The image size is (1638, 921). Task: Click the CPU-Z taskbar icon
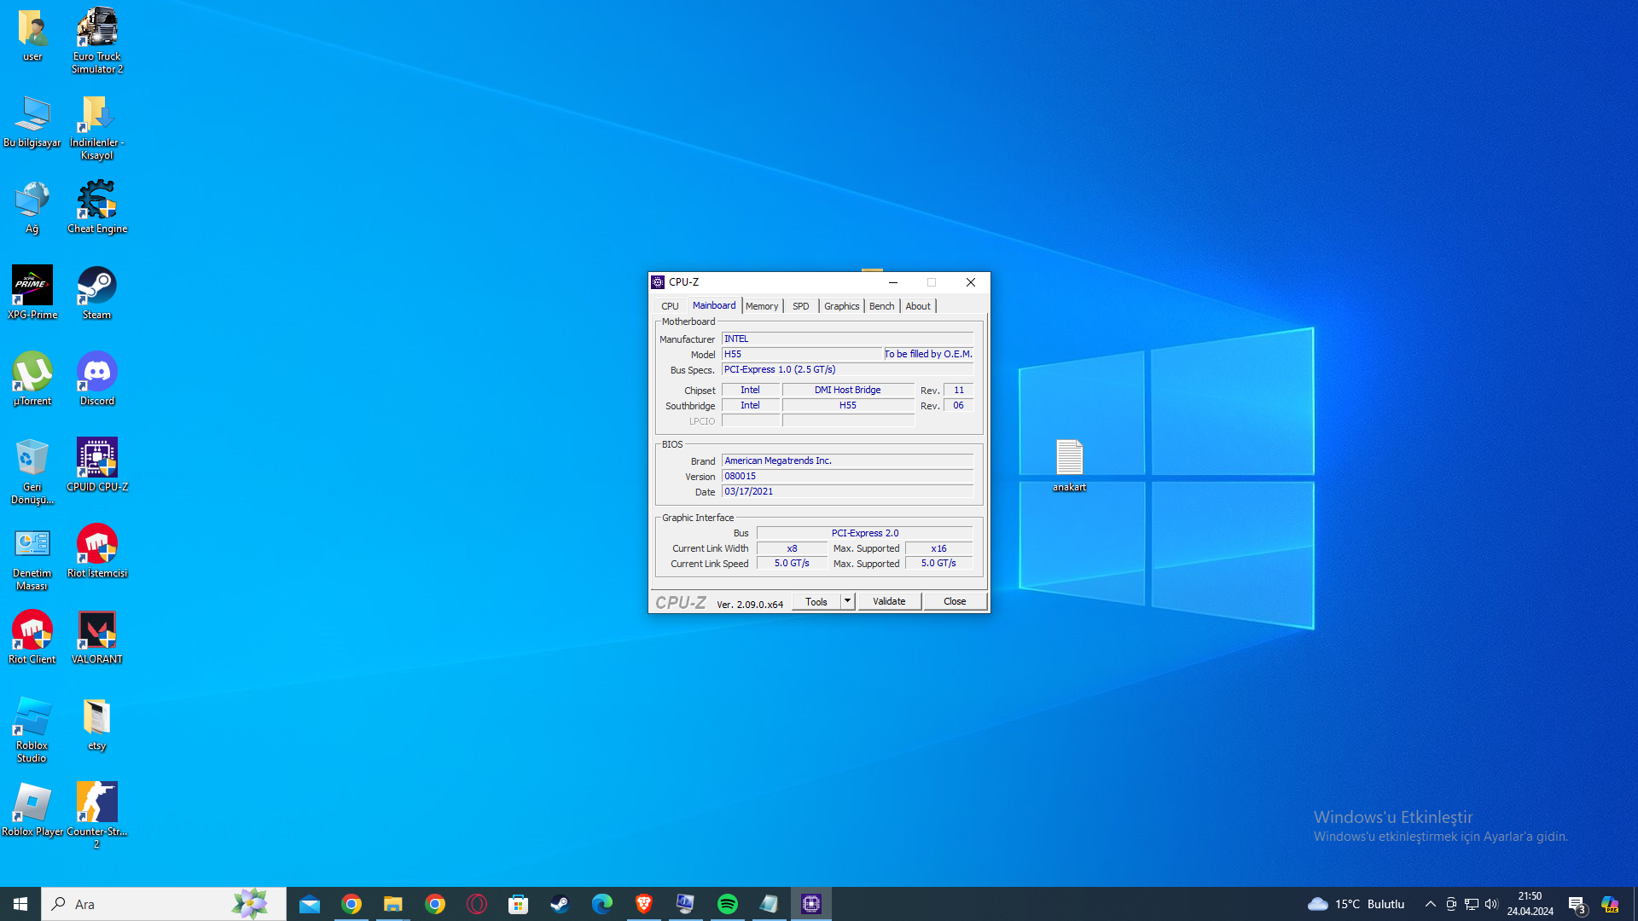[x=811, y=904]
